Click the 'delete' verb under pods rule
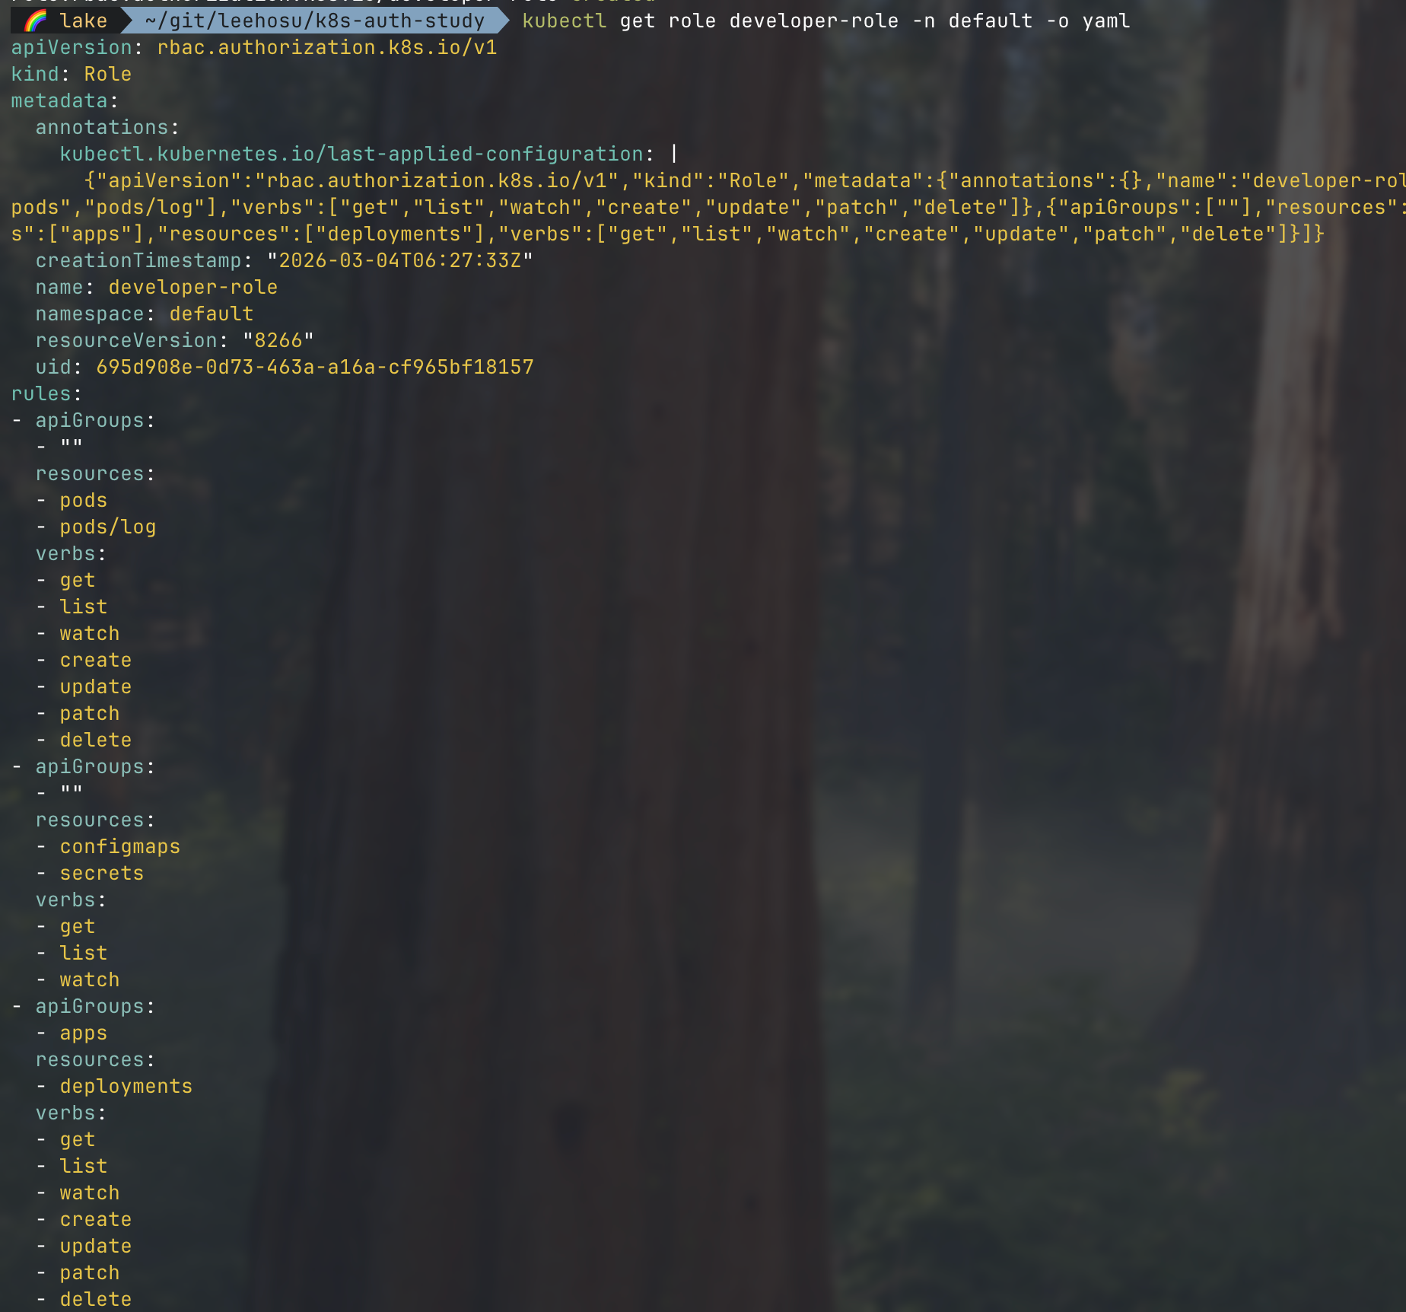Viewport: 1406px width, 1312px height. pyautogui.click(x=96, y=740)
